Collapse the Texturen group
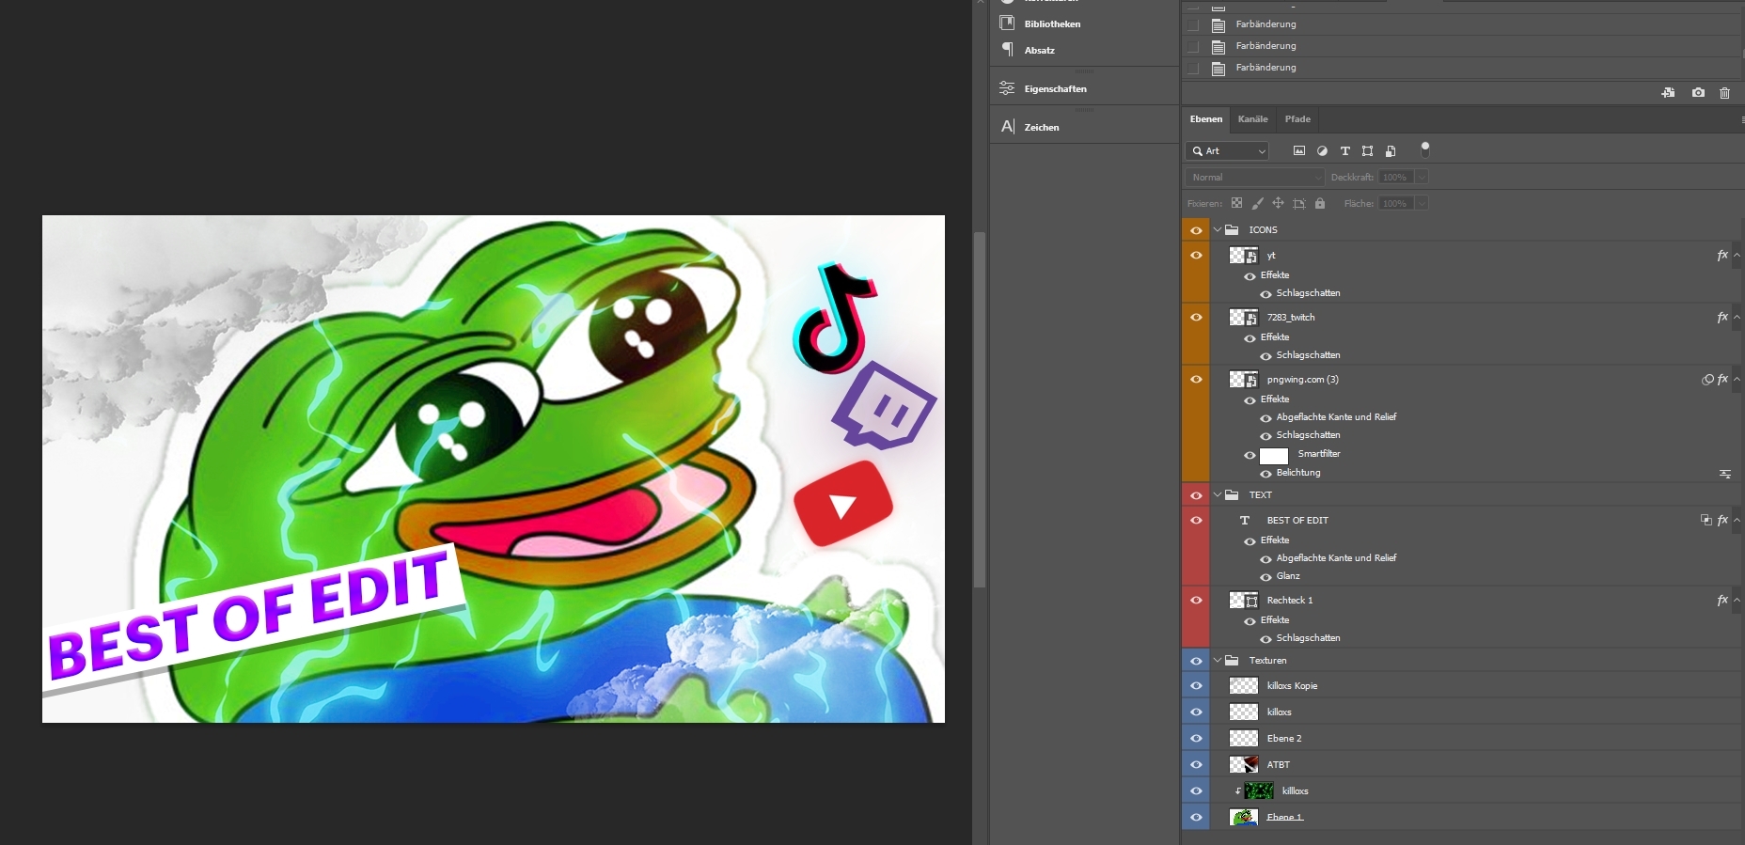The height and width of the screenshot is (845, 1745). click(1218, 661)
